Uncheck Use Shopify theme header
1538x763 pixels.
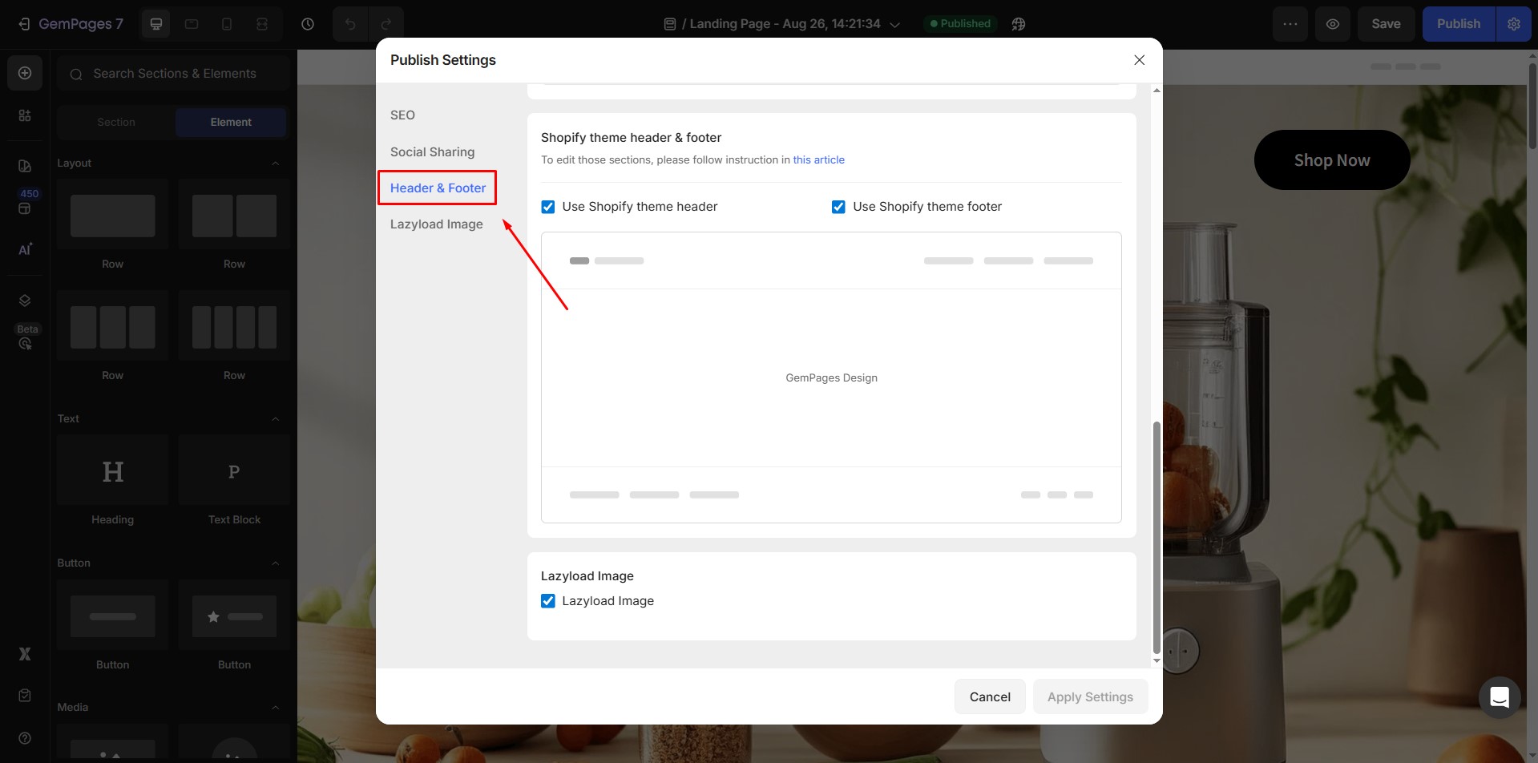pyautogui.click(x=547, y=206)
